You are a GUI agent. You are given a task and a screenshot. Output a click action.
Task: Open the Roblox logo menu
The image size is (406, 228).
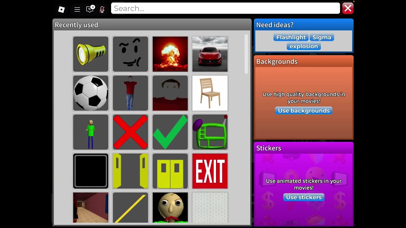pos(62,9)
